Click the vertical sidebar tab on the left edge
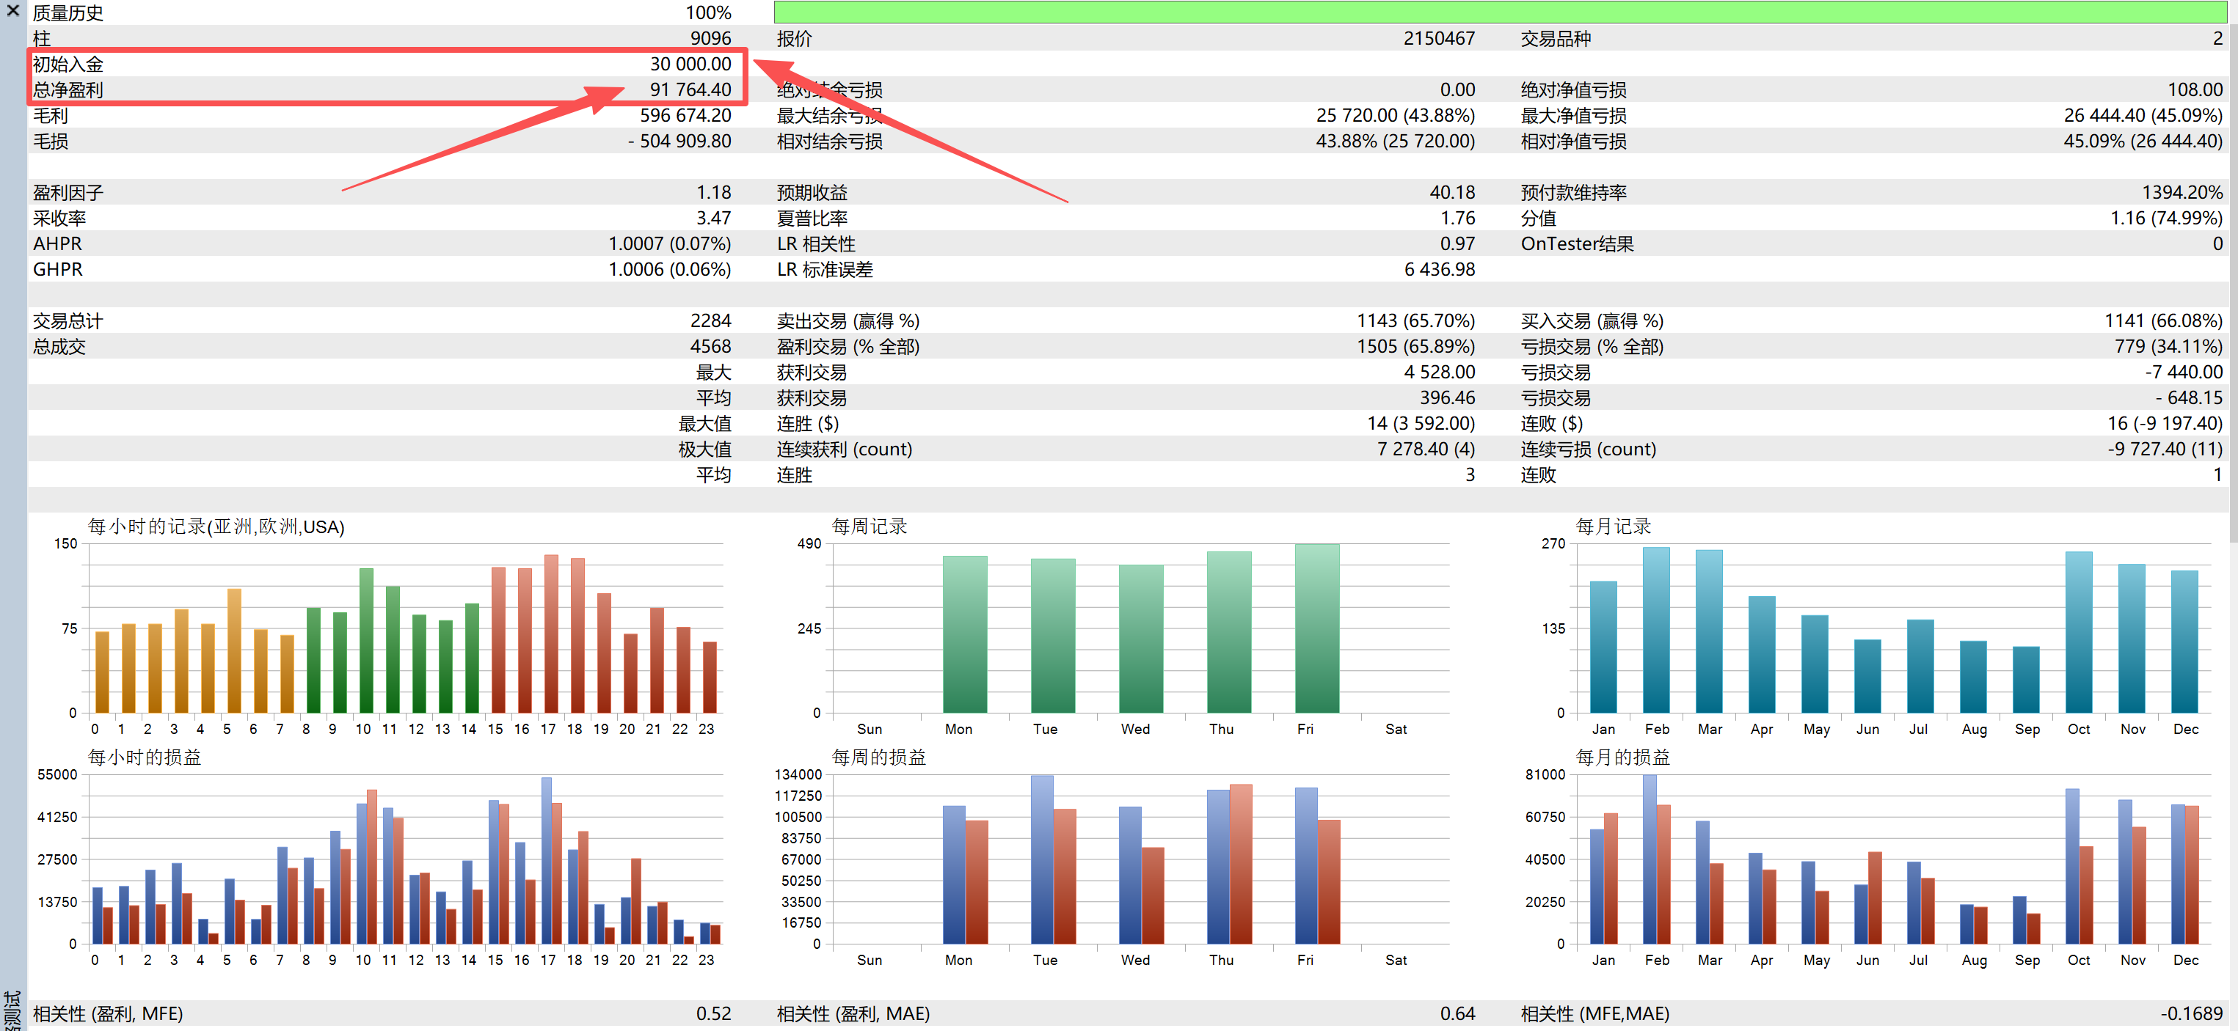Viewport: 2238px width, 1031px height. coord(12,1008)
